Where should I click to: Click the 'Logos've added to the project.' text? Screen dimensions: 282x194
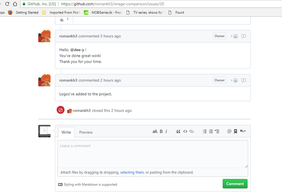pyautogui.click(x=85, y=94)
